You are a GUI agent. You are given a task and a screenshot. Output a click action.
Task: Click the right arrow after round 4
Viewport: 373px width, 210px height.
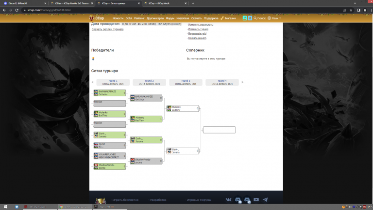point(242,82)
